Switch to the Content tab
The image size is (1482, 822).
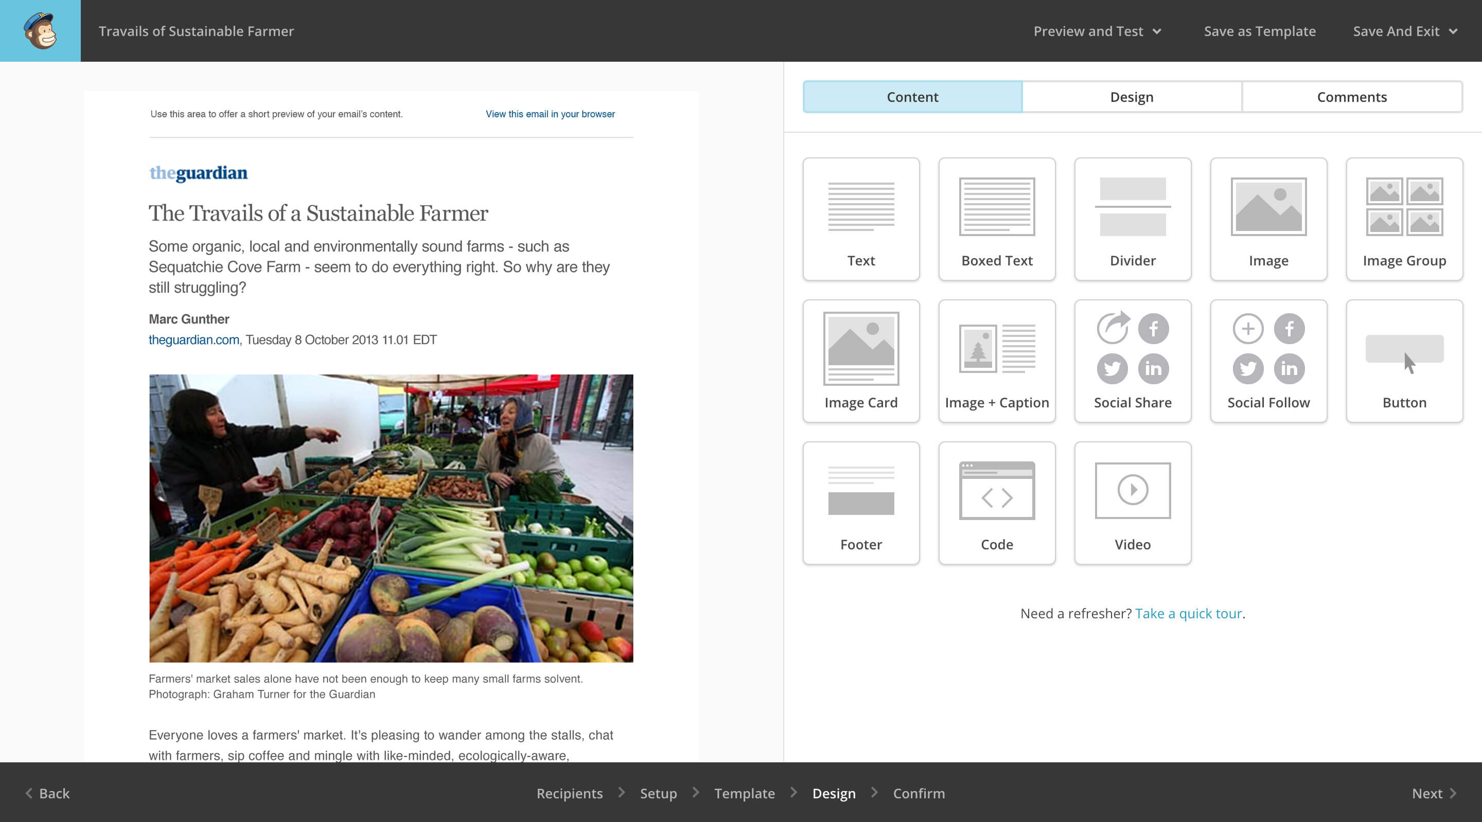point(912,97)
